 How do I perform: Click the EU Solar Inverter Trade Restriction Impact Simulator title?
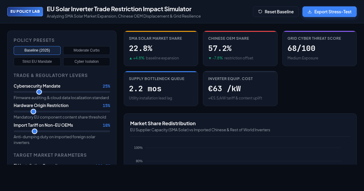click(x=119, y=9)
